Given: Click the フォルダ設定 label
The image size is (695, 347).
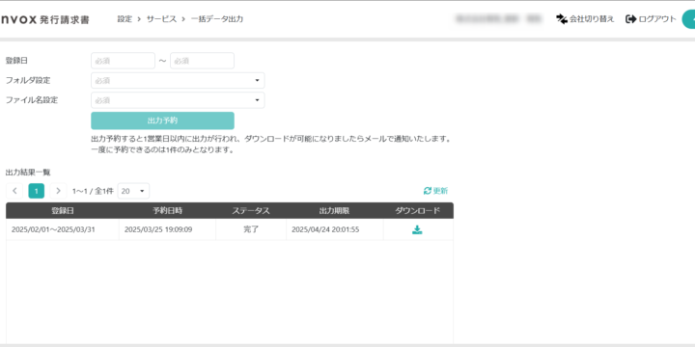Looking at the screenshot, I should click(x=28, y=81).
